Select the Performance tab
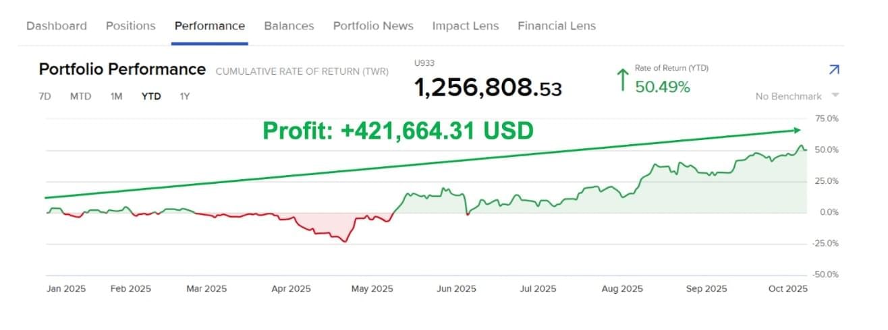The width and height of the screenshot is (888, 330). pyautogui.click(x=210, y=26)
